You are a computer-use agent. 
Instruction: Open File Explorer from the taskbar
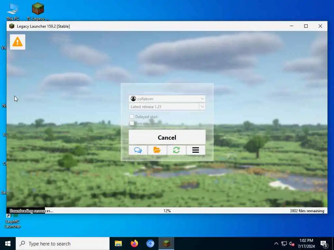(x=118, y=243)
